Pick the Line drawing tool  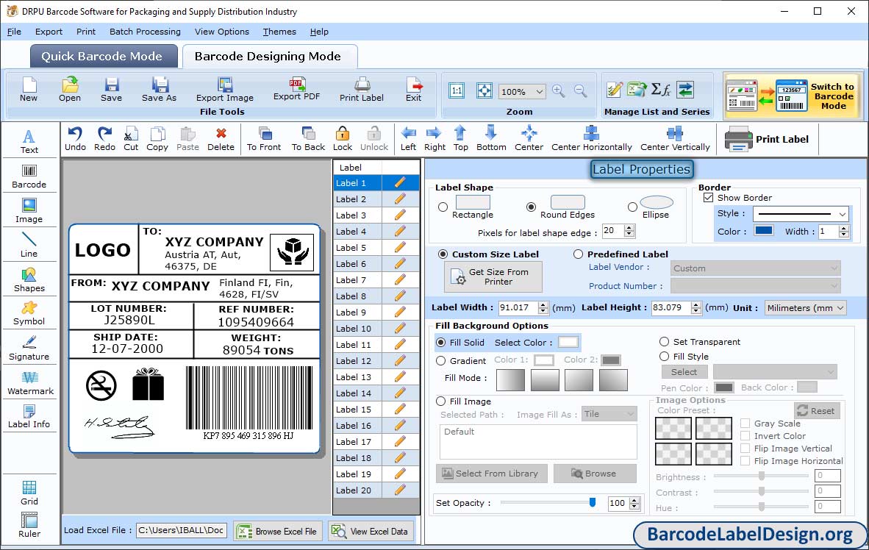(29, 245)
